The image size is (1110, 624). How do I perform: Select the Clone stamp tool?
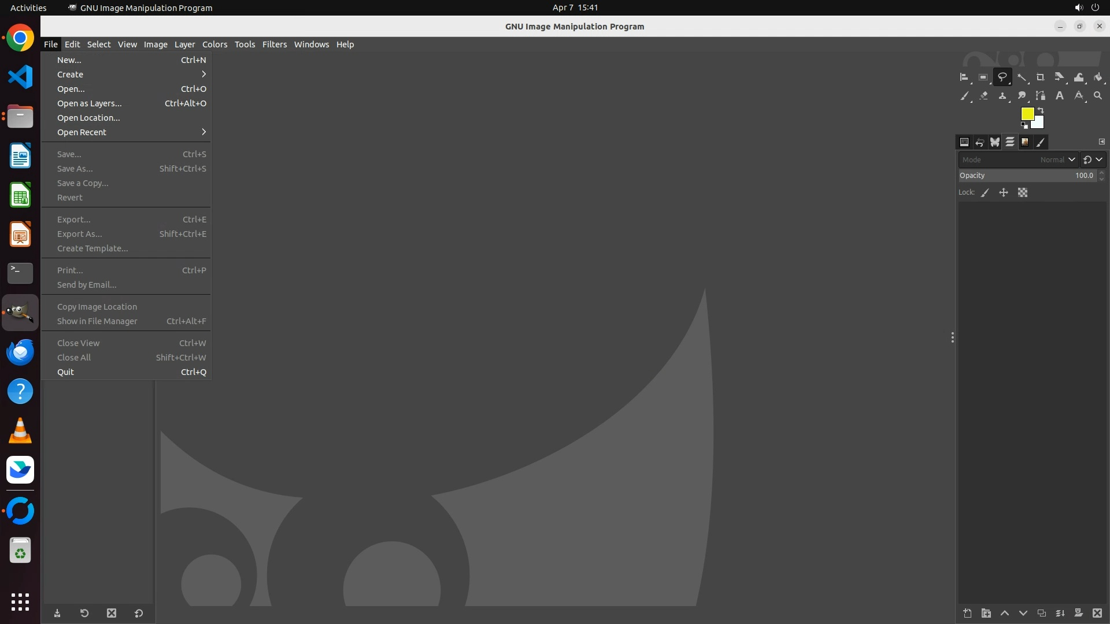point(1002,96)
